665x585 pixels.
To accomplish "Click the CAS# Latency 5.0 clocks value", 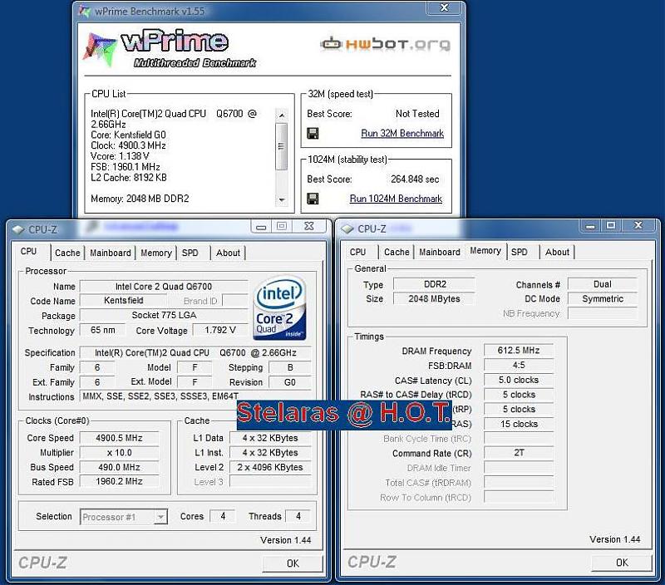I will click(x=518, y=381).
